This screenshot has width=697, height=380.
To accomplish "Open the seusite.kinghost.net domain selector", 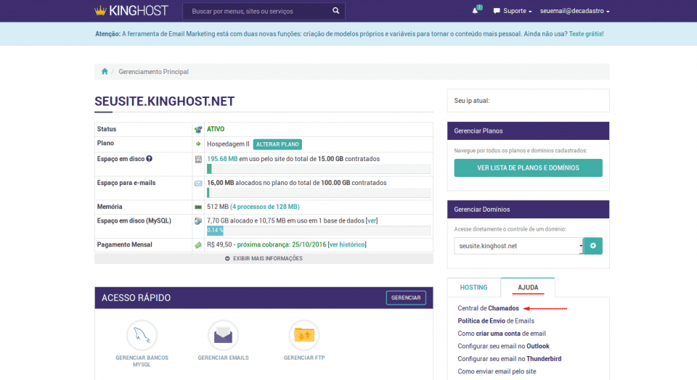I will pos(518,246).
